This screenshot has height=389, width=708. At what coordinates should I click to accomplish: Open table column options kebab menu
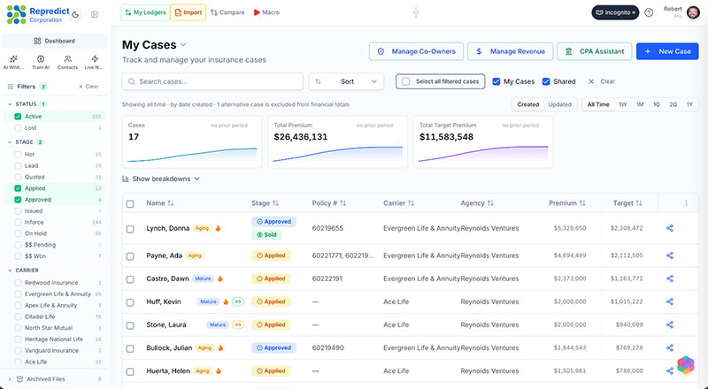click(687, 203)
